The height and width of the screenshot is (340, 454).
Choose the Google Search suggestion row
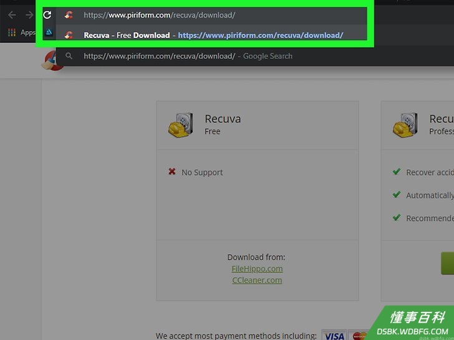click(255, 56)
